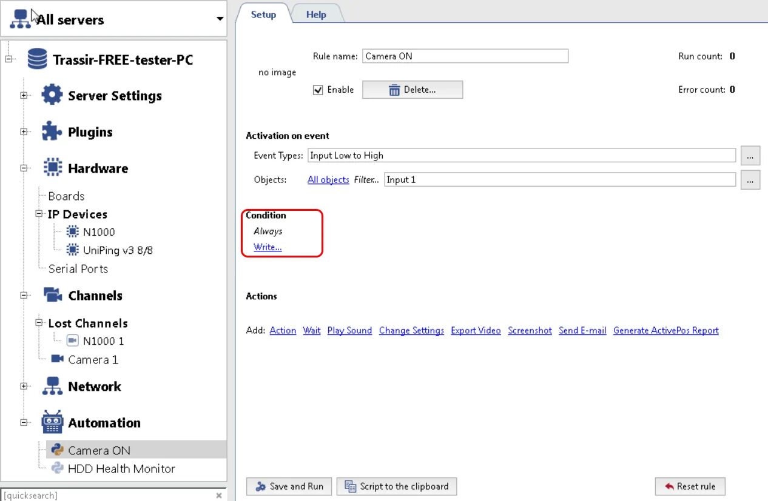Select Serial Ports in the tree

tap(78, 268)
